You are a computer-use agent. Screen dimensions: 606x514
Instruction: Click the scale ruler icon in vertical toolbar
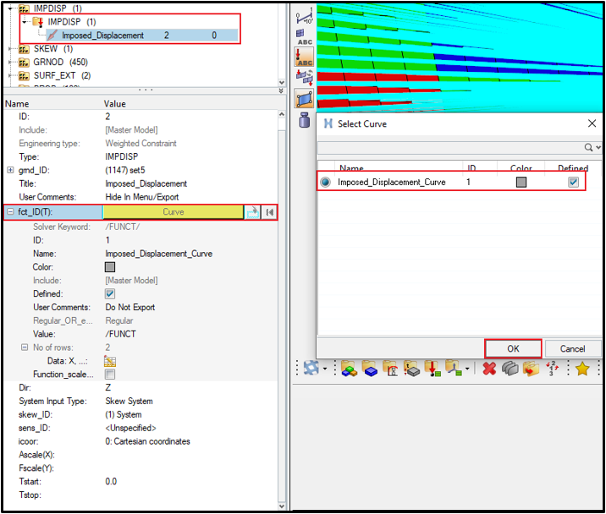coord(304,16)
